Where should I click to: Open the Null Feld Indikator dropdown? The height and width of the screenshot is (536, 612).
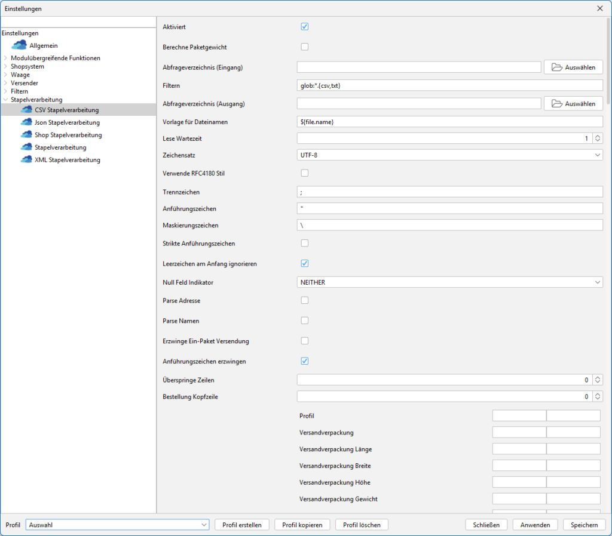coord(449,282)
